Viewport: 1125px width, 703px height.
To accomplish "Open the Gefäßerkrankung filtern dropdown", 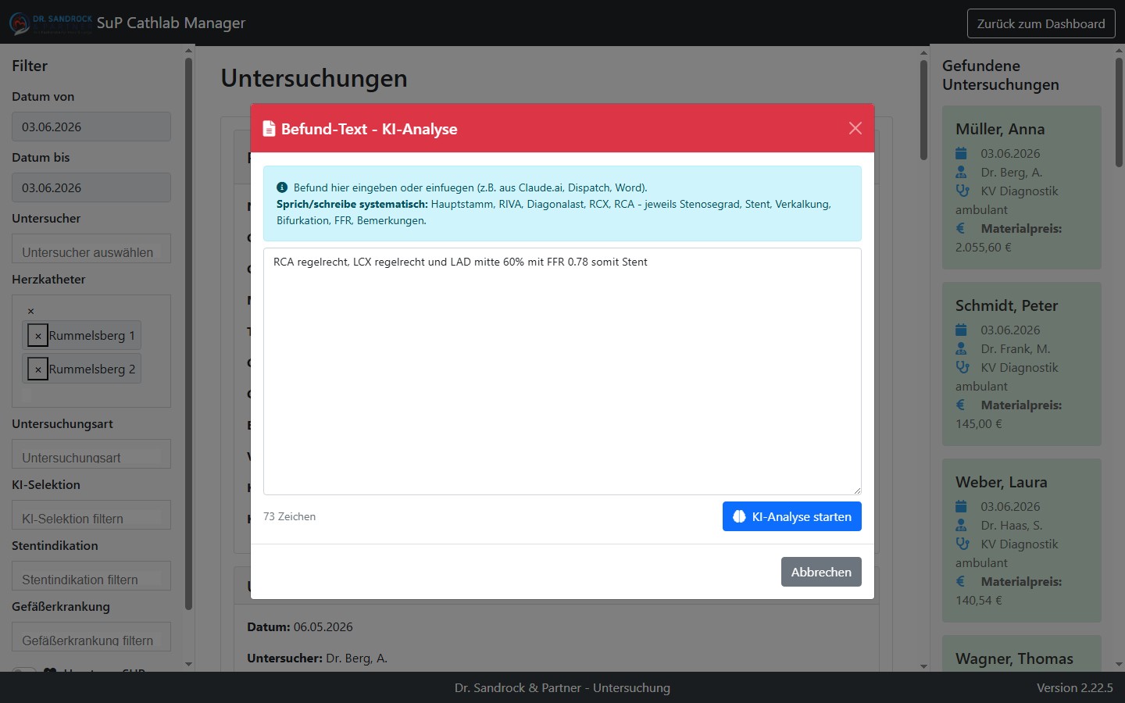I will pos(91,637).
